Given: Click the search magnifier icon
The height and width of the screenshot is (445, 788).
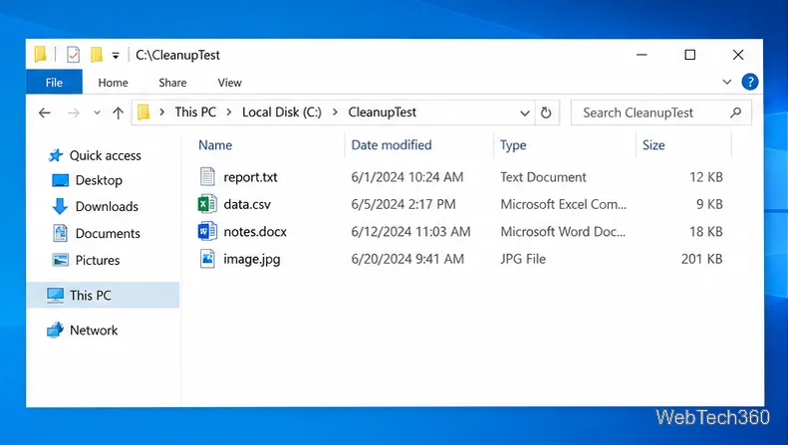Looking at the screenshot, I should 736,112.
